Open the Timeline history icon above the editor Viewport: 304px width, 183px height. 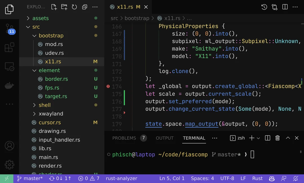264,7
